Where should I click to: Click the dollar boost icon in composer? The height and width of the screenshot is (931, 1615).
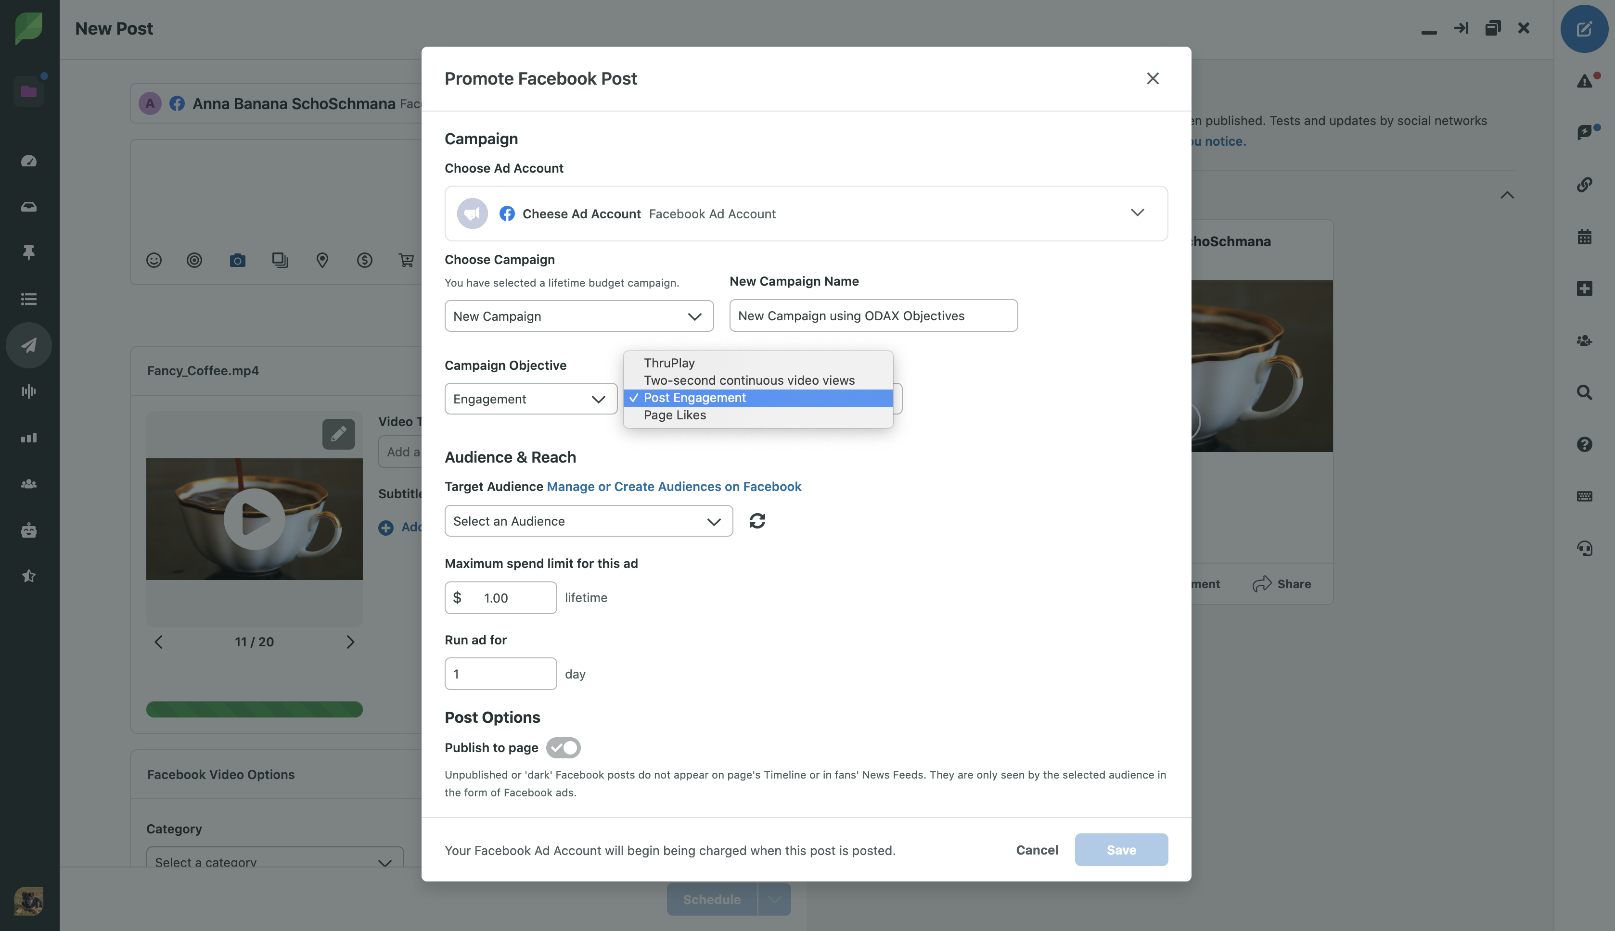(365, 260)
